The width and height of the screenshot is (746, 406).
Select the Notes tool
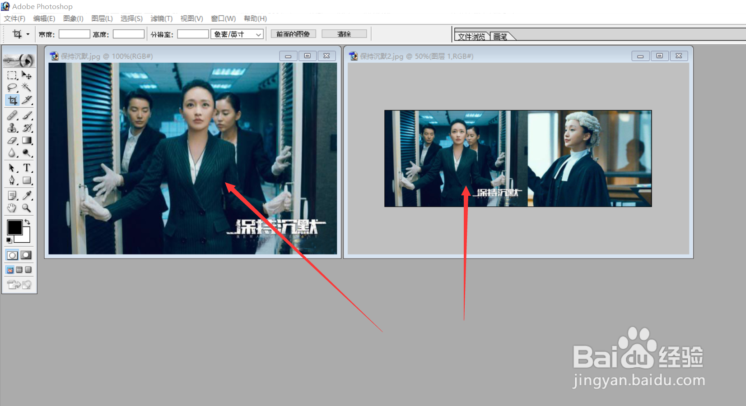[x=12, y=195]
